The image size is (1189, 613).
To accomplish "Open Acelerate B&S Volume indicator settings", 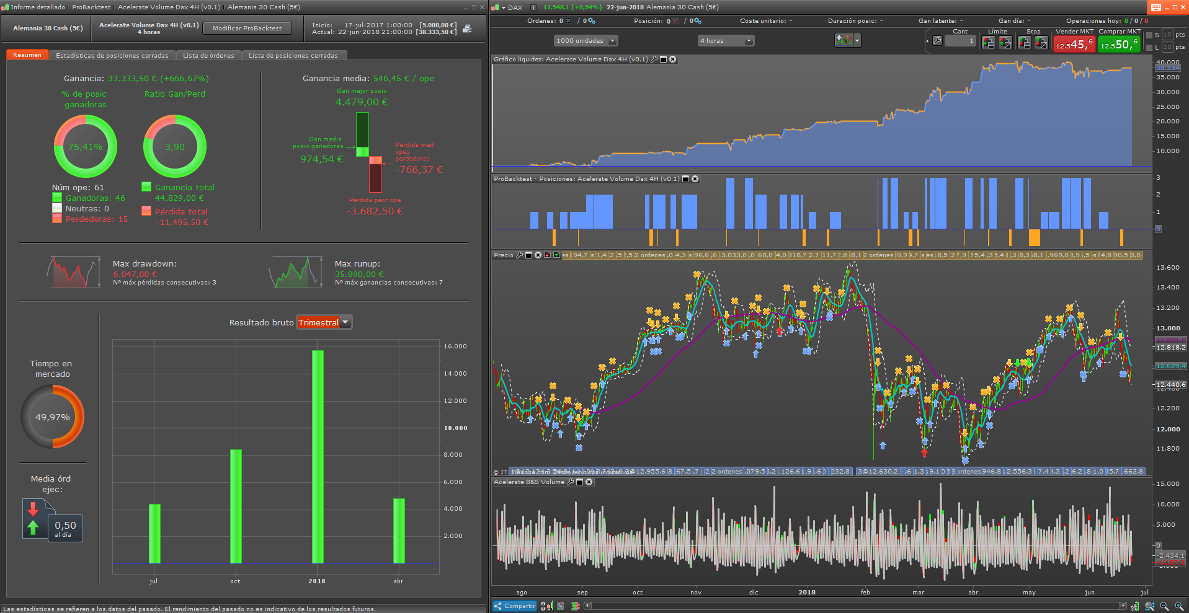I will (x=571, y=482).
